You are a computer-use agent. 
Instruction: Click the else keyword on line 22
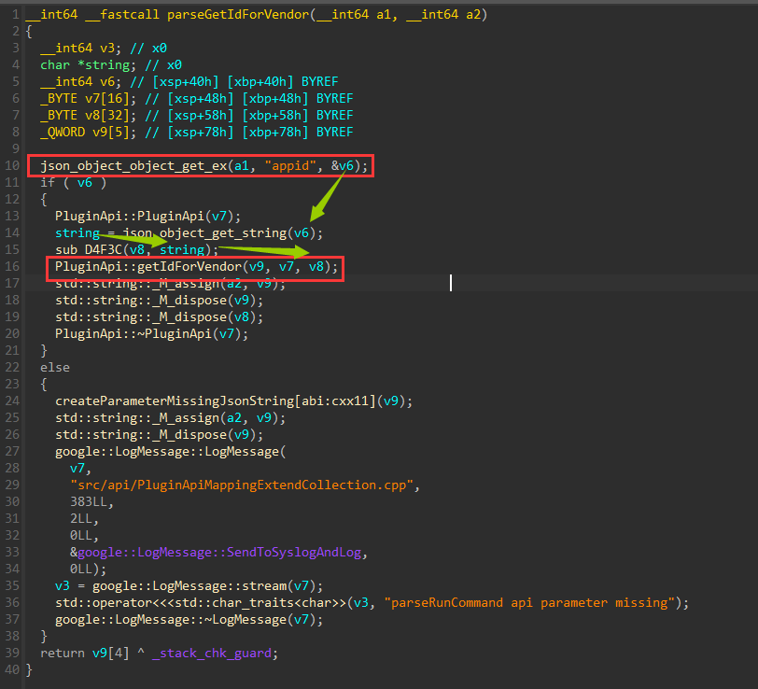tap(55, 367)
